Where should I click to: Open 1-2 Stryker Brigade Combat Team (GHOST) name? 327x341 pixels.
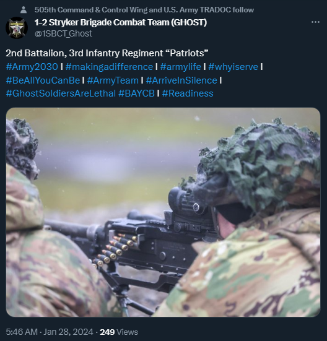point(121,22)
